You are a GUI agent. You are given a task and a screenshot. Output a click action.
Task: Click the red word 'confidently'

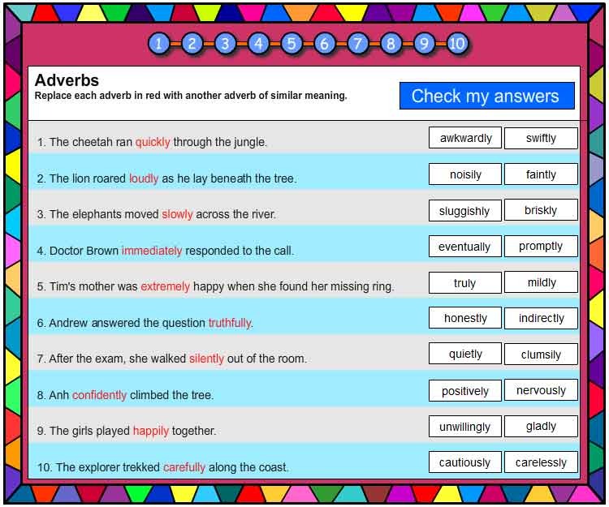point(99,395)
